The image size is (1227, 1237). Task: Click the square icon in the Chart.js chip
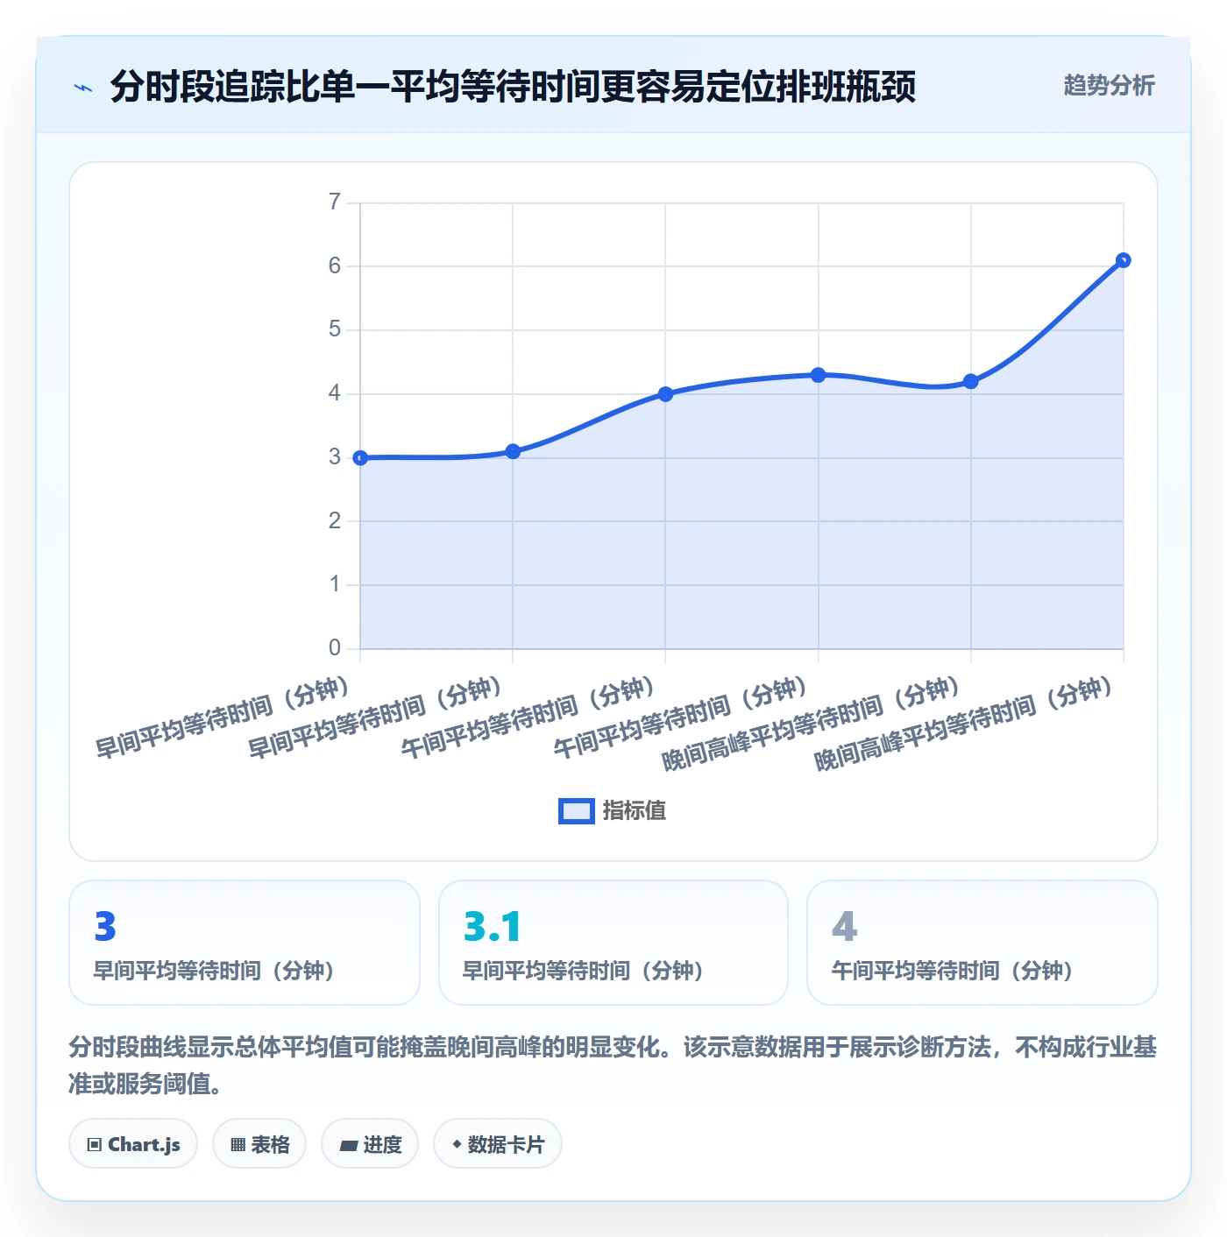[94, 1145]
